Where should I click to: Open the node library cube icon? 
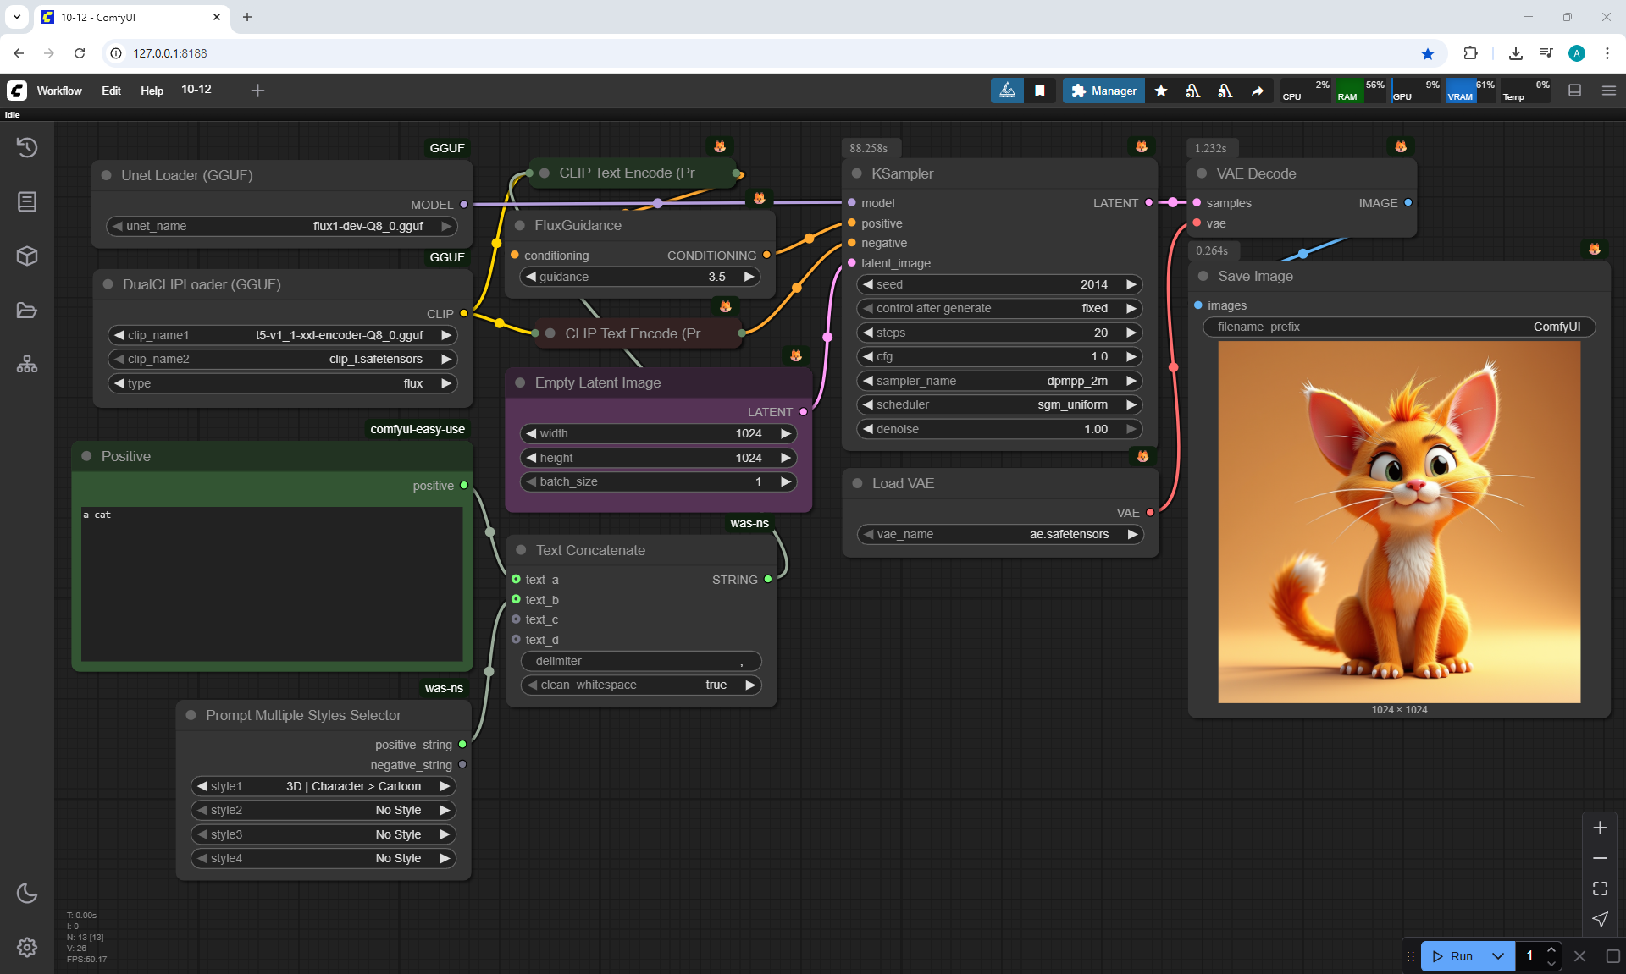click(x=27, y=256)
